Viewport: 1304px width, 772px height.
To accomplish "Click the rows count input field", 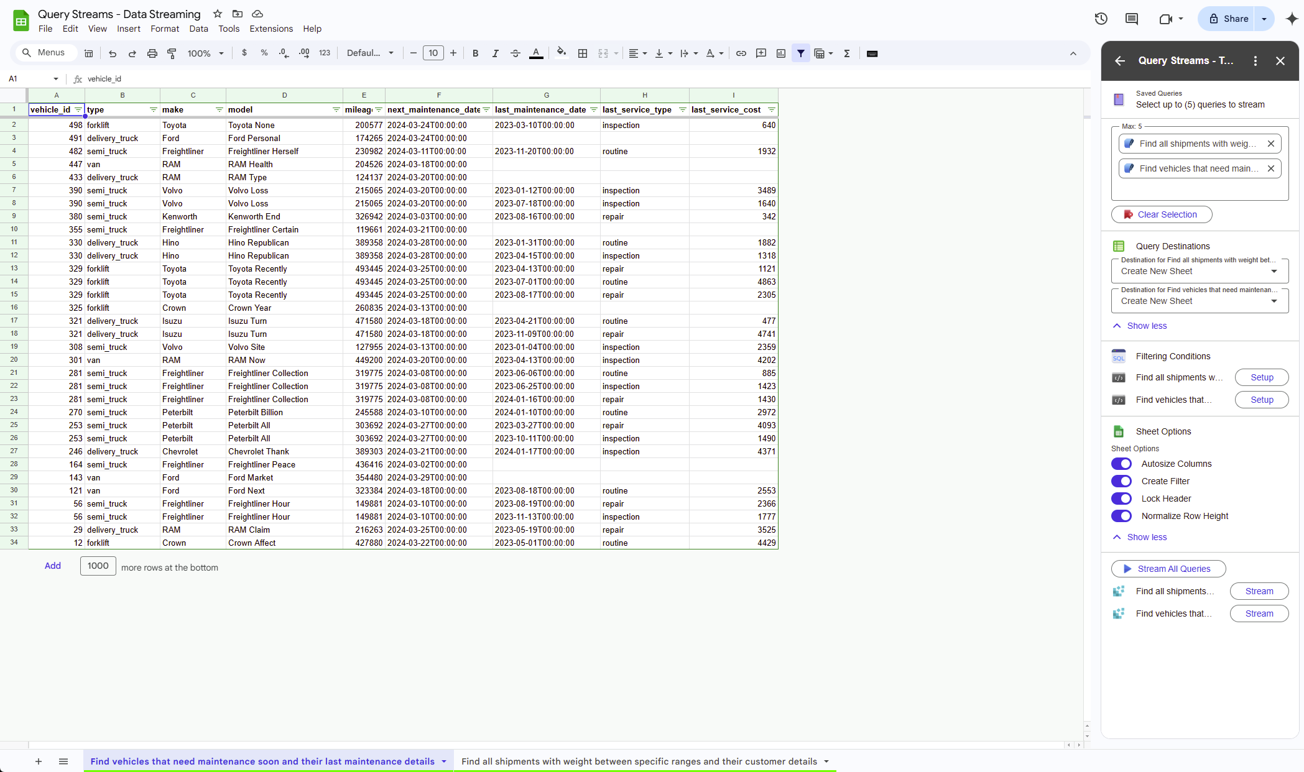I will pos(98,566).
